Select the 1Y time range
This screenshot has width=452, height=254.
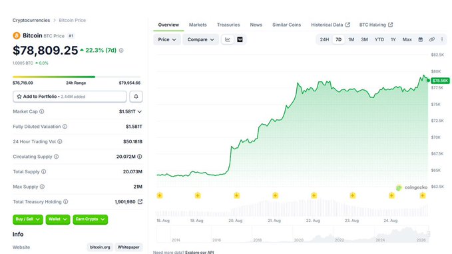click(393, 39)
